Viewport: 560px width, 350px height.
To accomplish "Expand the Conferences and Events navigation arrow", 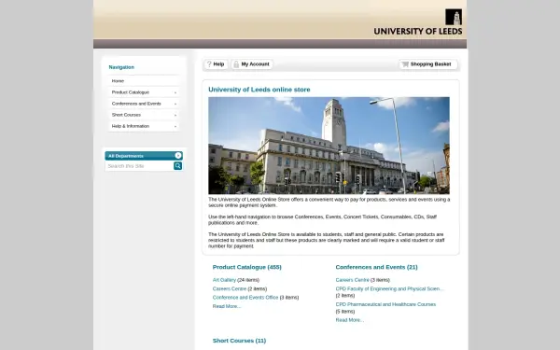I will pos(175,104).
